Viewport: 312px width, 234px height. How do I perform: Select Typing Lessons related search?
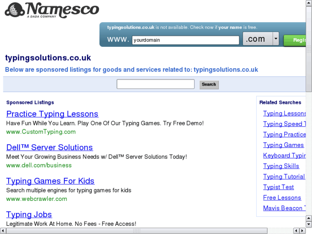[x=285, y=113]
